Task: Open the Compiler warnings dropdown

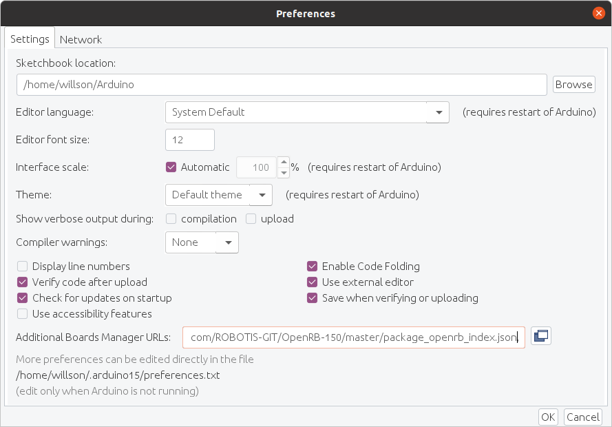Action: coord(227,242)
